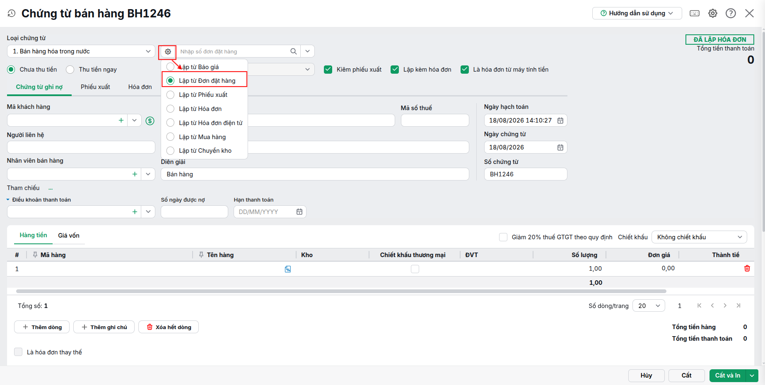The height and width of the screenshot is (385, 765).
Task: Pin the Mã hàng column
Action: tap(35, 255)
